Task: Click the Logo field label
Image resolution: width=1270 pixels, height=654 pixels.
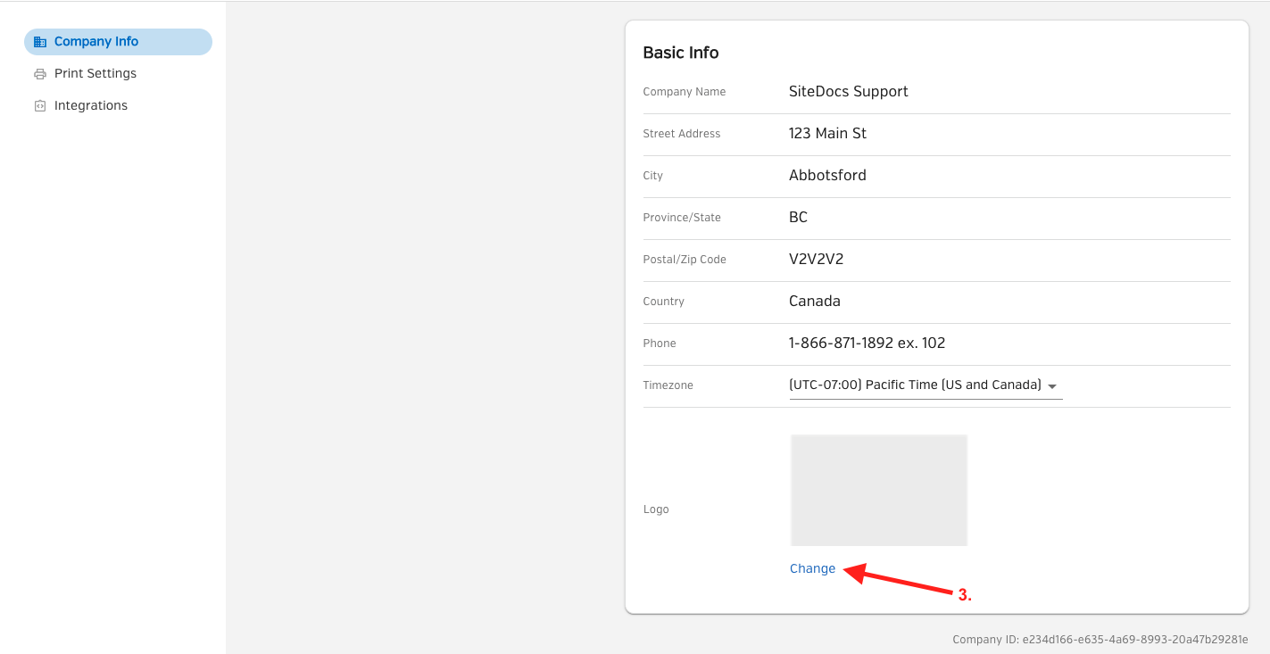Action: click(x=656, y=509)
